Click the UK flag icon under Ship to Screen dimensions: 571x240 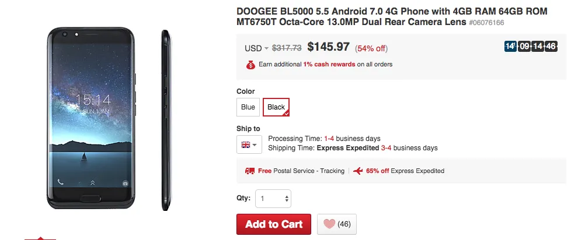[245, 144]
